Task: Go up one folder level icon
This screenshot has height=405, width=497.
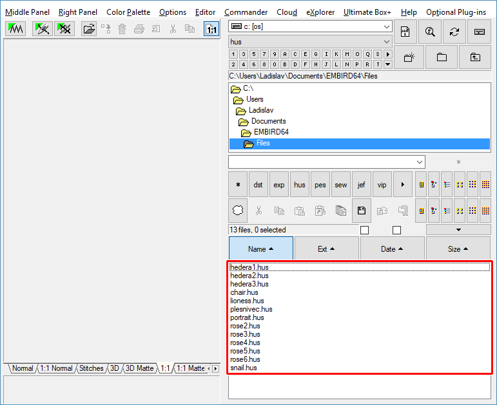Action: pyautogui.click(x=475, y=57)
